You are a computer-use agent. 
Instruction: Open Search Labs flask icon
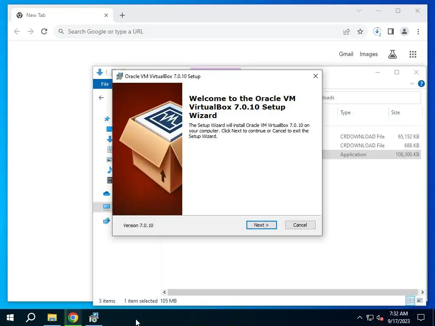(392, 54)
